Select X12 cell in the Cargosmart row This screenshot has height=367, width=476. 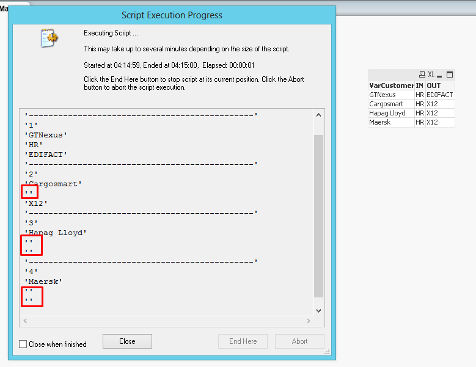point(440,104)
